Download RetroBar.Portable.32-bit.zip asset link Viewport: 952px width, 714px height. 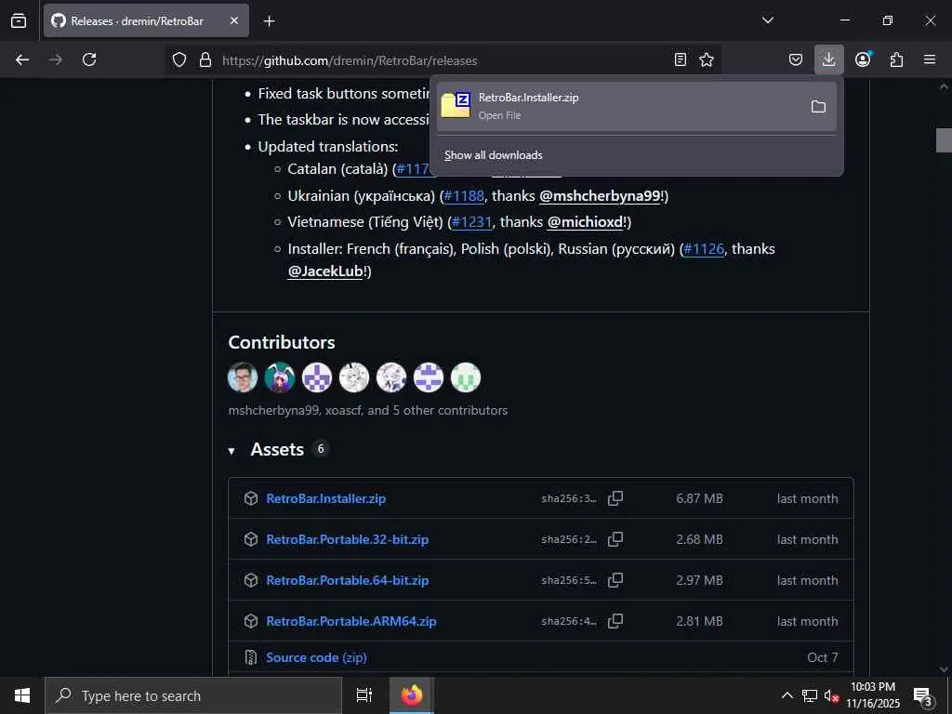[348, 539]
